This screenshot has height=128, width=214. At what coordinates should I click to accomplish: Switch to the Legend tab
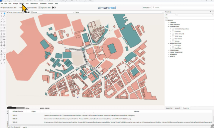(x=169, y=108)
